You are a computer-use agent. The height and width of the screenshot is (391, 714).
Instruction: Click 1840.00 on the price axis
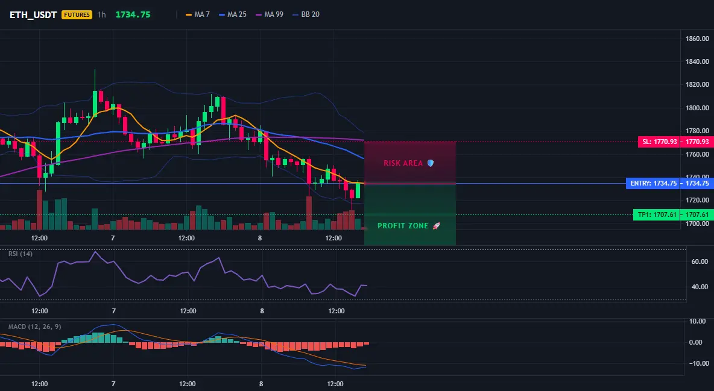point(697,61)
